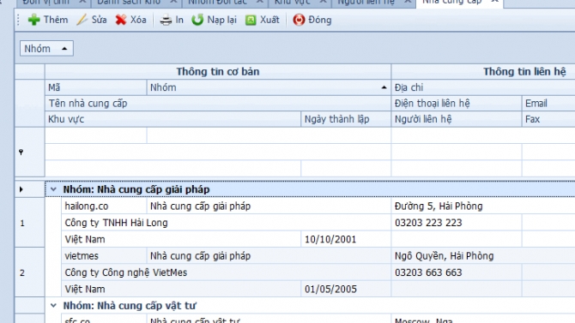Screen dimensions: 575x323
Task: Click the Ngày thành lập filter field
Action: [346, 168]
